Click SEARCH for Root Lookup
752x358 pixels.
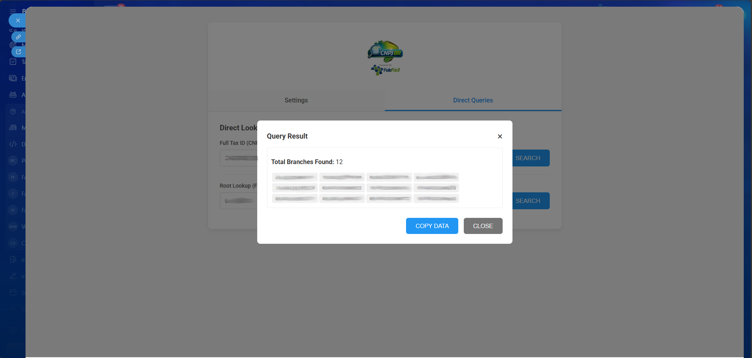click(x=527, y=201)
